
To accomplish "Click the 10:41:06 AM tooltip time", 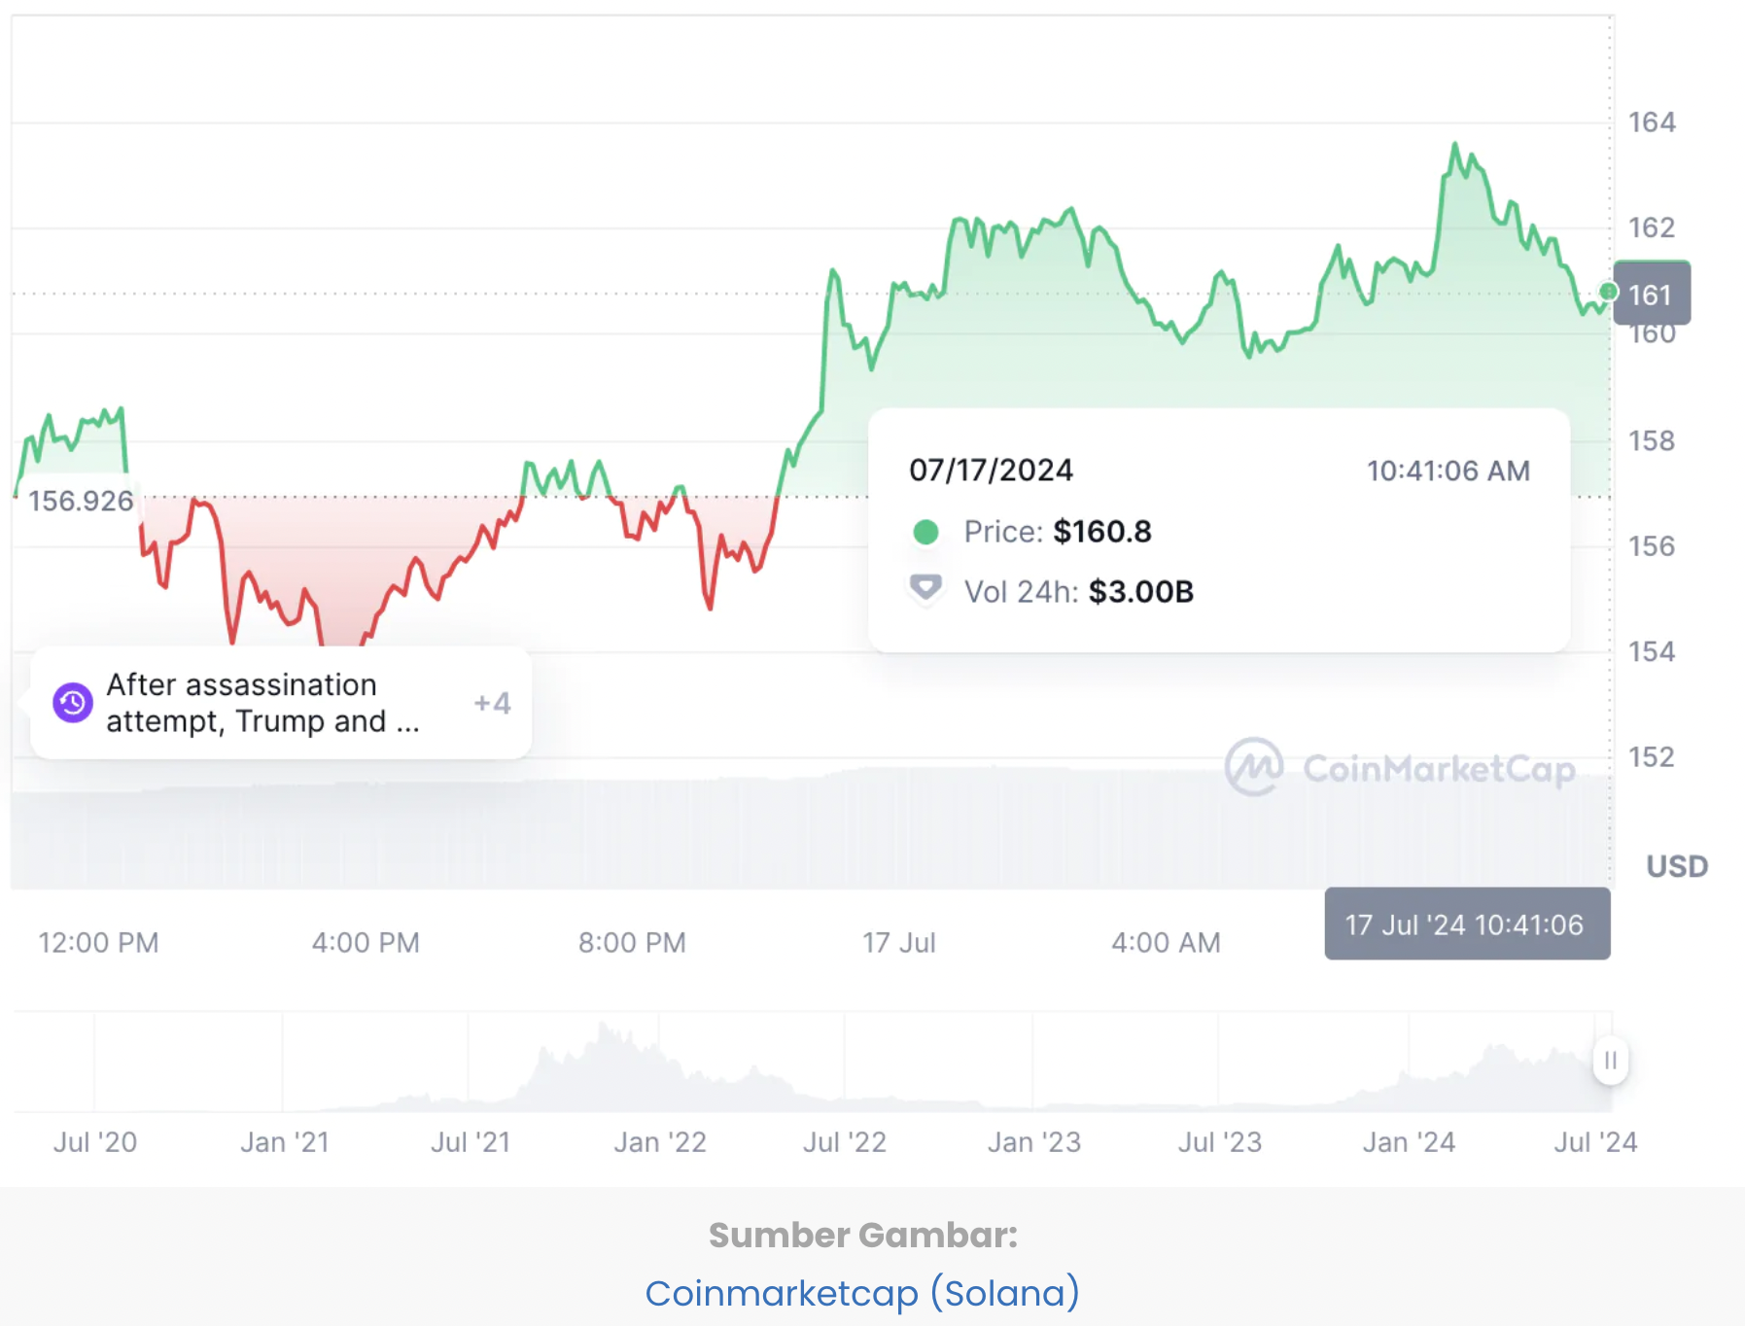I will tap(1448, 471).
